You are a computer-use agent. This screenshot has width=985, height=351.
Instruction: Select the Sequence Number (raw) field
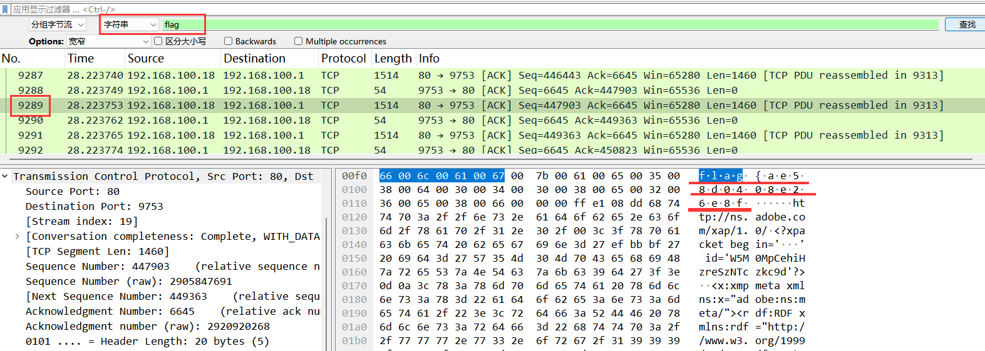pyautogui.click(x=128, y=282)
